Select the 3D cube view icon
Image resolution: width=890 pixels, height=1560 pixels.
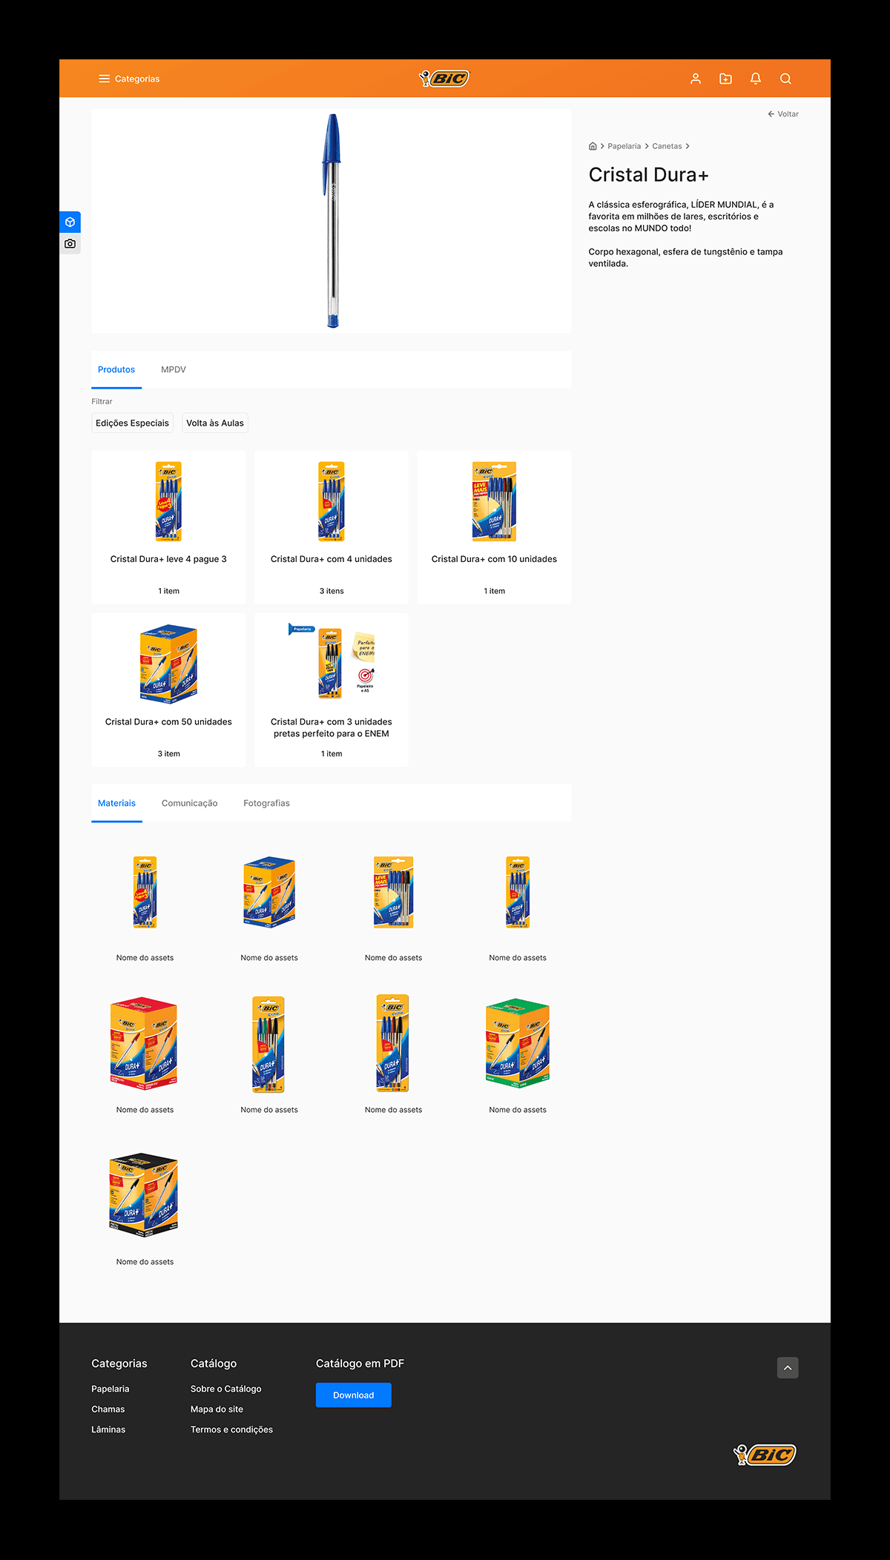click(x=70, y=222)
